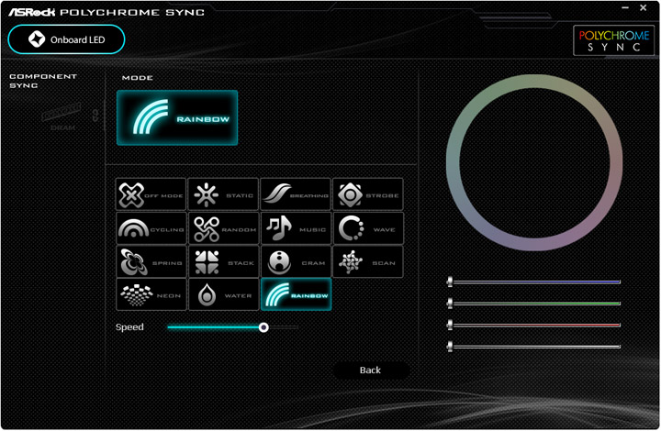Click the white brightness slider
This screenshot has width=661, height=431.
533,347
